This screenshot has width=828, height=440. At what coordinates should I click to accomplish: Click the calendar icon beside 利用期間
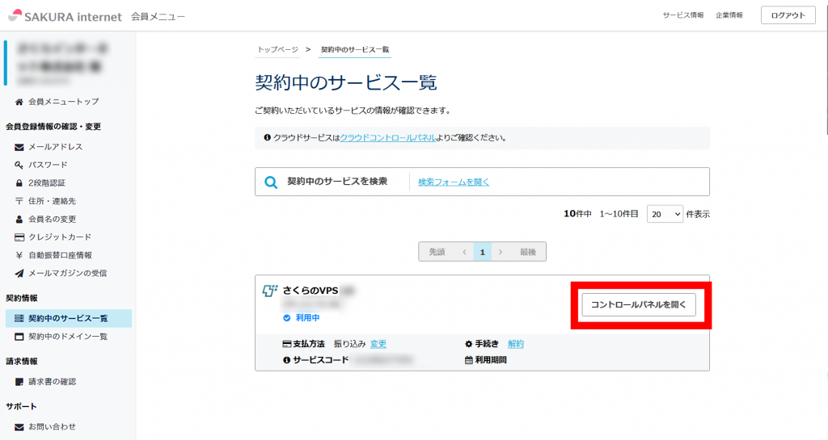point(468,360)
